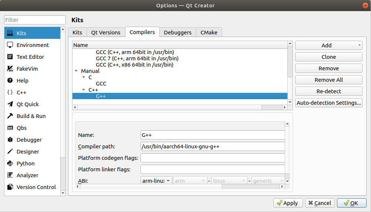The image size is (371, 212).
Task: Collapse the C++ subtree under Manual
Action: click(x=84, y=90)
